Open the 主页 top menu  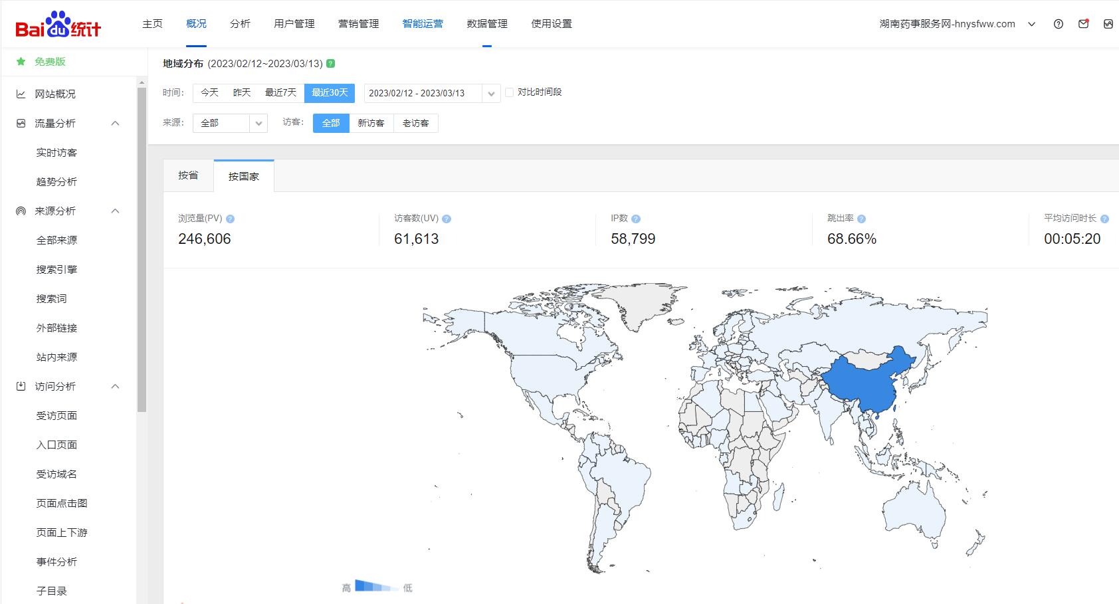tap(152, 24)
